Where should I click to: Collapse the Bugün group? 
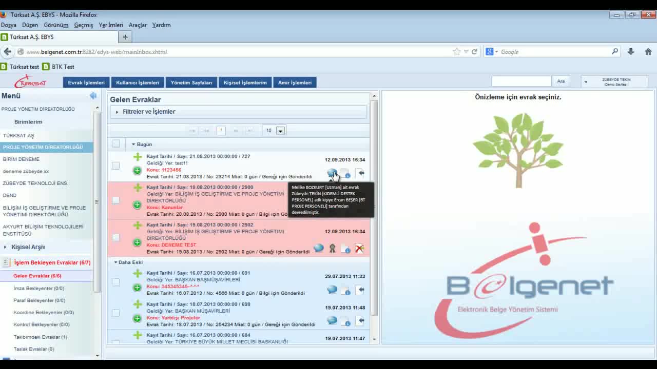point(133,145)
